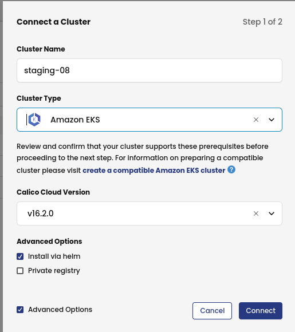Expand the Cluster Type dropdown arrow
The width and height of the screenshot is (295, 332).
point(272,120)
